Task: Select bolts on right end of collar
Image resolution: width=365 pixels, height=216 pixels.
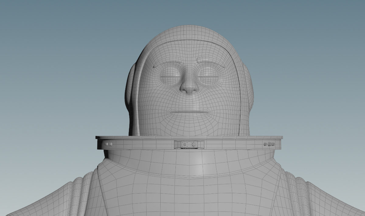Action: click(x=269, y=144)
